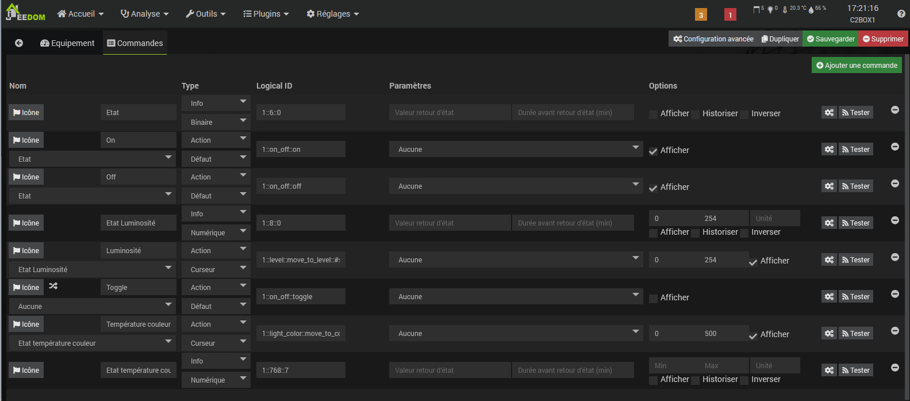Viewport: 910px width, 401px height.
Task: Enable Historiser for Etat Luminosité
Action: (x=696, y=233)
